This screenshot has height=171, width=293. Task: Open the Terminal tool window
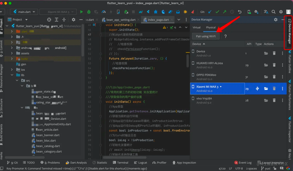click(120, 163)
